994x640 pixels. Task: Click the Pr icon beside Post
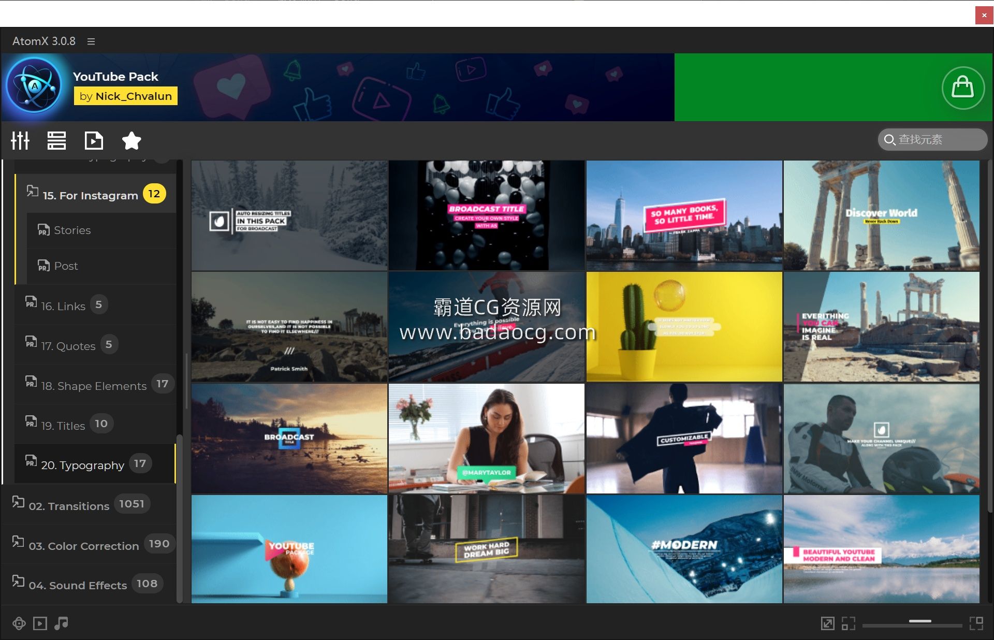click(43, 266)
